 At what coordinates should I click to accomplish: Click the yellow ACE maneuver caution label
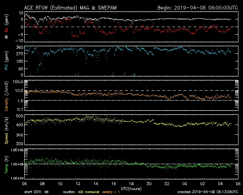click(87, 192)
